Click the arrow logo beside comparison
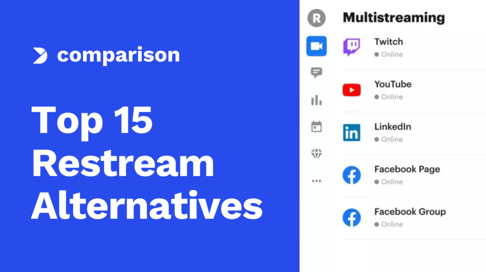 pos(40,56)
